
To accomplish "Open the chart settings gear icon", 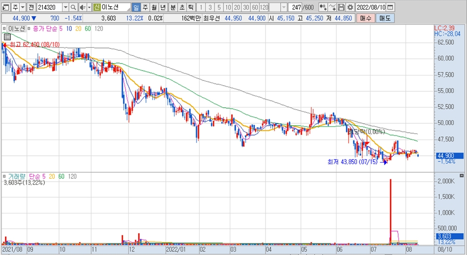I will click(350, 8).
